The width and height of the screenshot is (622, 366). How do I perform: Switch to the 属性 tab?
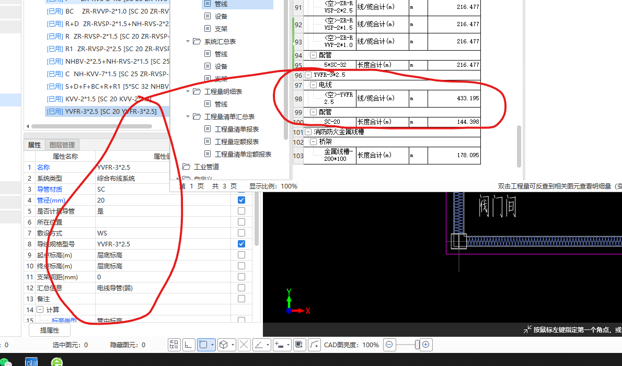(x=34, y=145)
